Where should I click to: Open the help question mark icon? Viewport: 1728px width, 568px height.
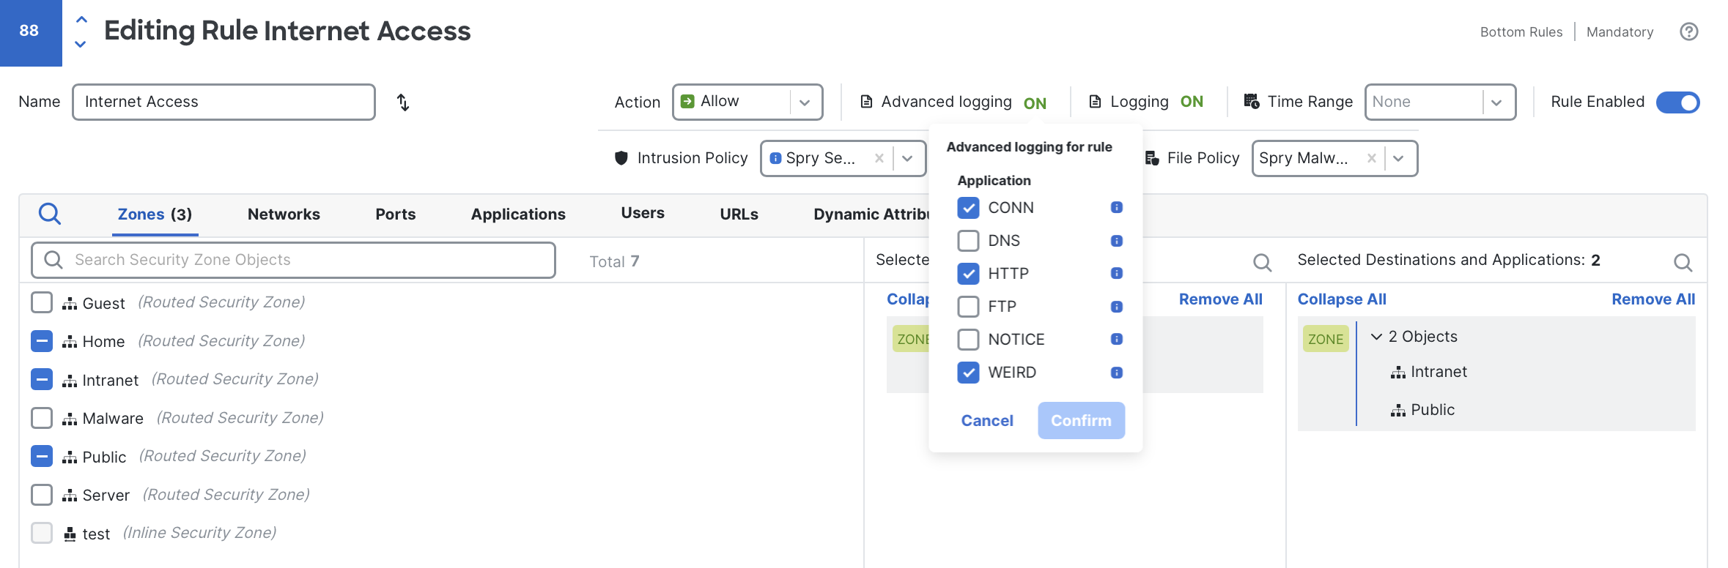tap(1689, 31)
